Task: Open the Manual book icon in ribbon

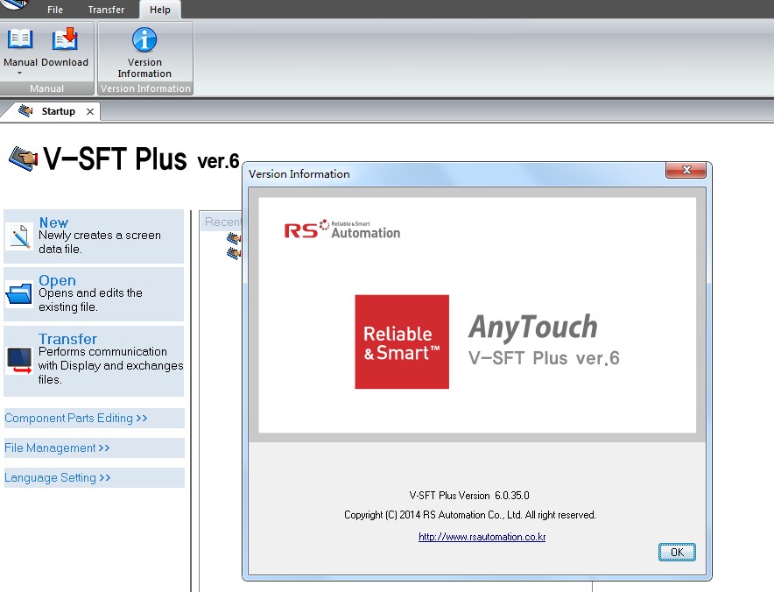Action: pyautogui.click(x=20, y=40)
